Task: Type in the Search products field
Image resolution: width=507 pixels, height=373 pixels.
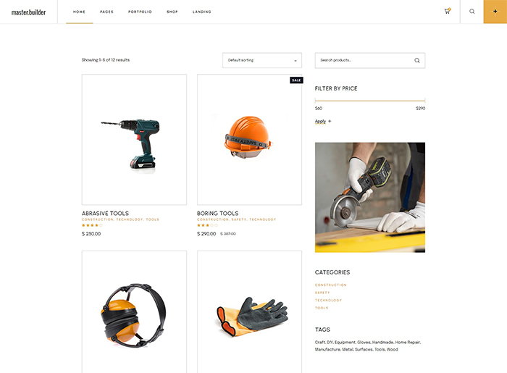Action: click(362, 61)
